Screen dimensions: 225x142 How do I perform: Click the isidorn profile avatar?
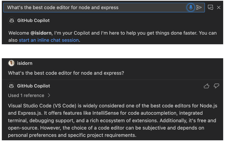(11, 63)
